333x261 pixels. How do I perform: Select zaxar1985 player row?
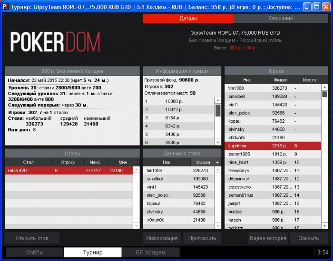pos(273,154)
